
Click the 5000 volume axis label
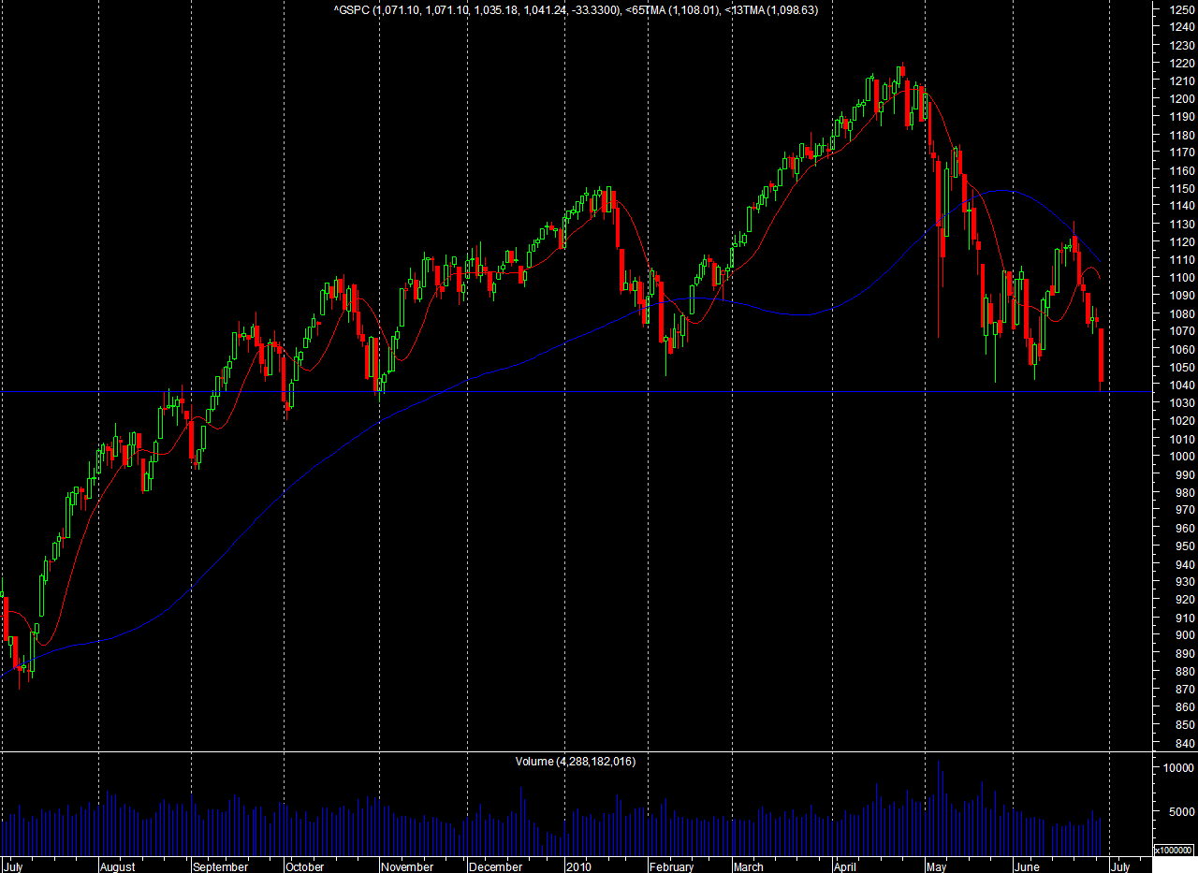pos(1182,811)
